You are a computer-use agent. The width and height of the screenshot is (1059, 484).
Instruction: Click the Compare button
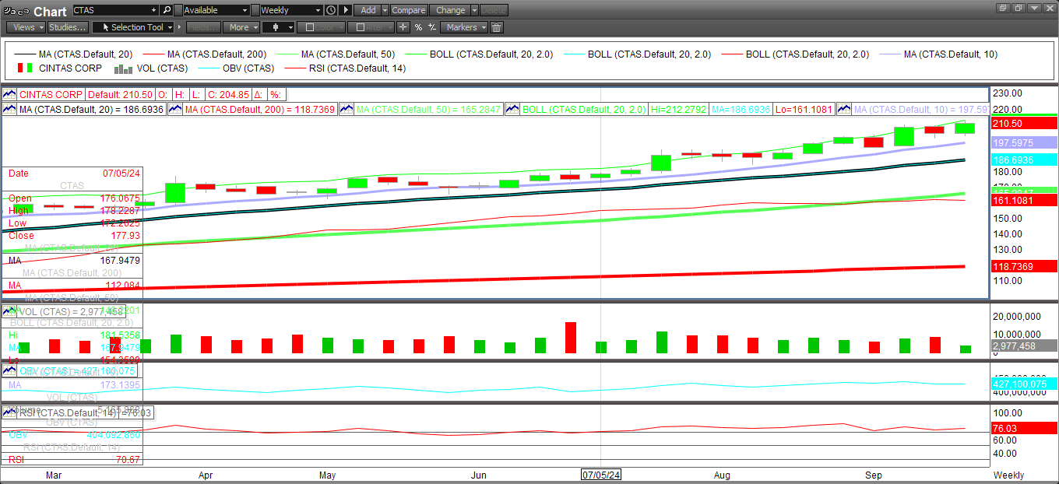(408, 10)
